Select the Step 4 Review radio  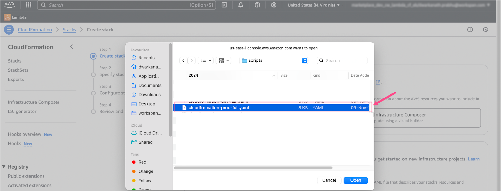point(93,112)
